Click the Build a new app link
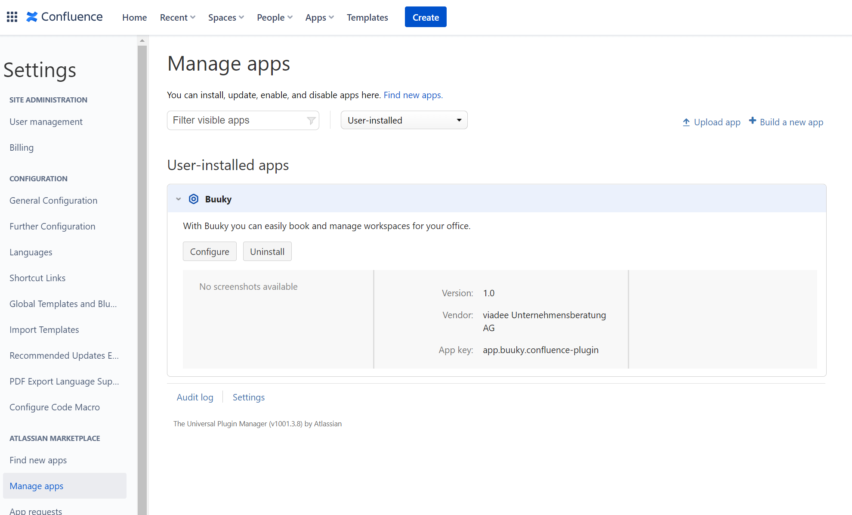 pos(791,122)
